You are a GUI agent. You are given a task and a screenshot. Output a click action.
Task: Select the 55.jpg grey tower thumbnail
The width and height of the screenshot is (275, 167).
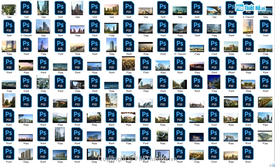60,134
